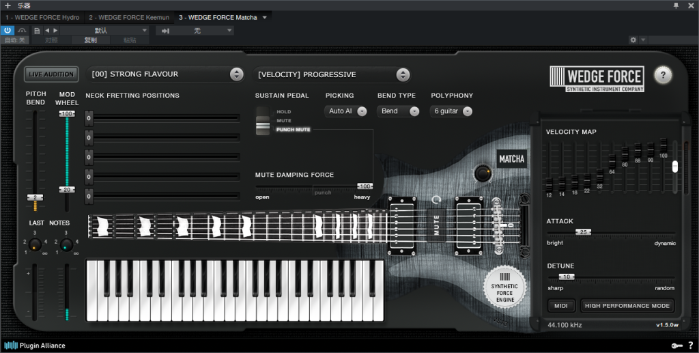699x353 pixels.
Task: Click the WEDGE FORCE company logo
Action: [597, 79]
